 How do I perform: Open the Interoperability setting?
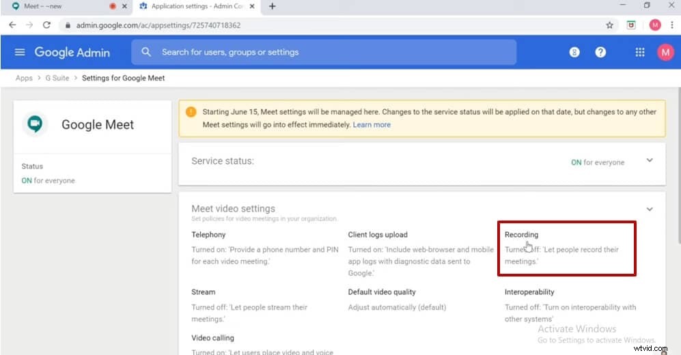570,306
